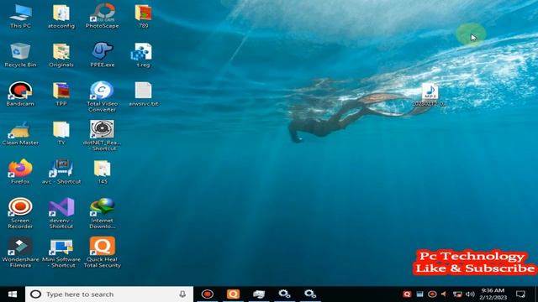Viewport: 538px width, 302px height.
Task: Click the Type here to search box
Action: [109, 294]
